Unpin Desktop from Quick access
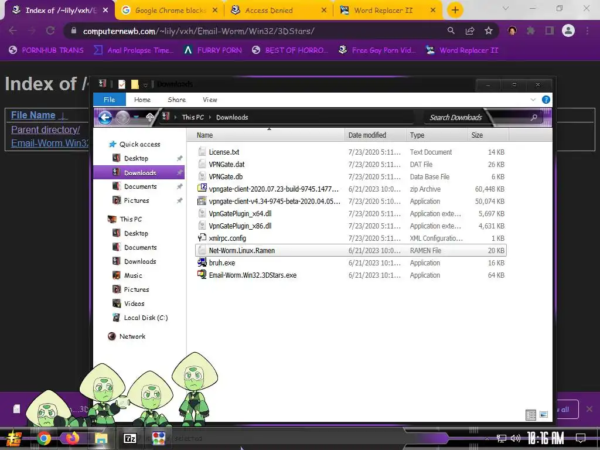The width and height of the screenshot is (600, 450). point(179,158)
